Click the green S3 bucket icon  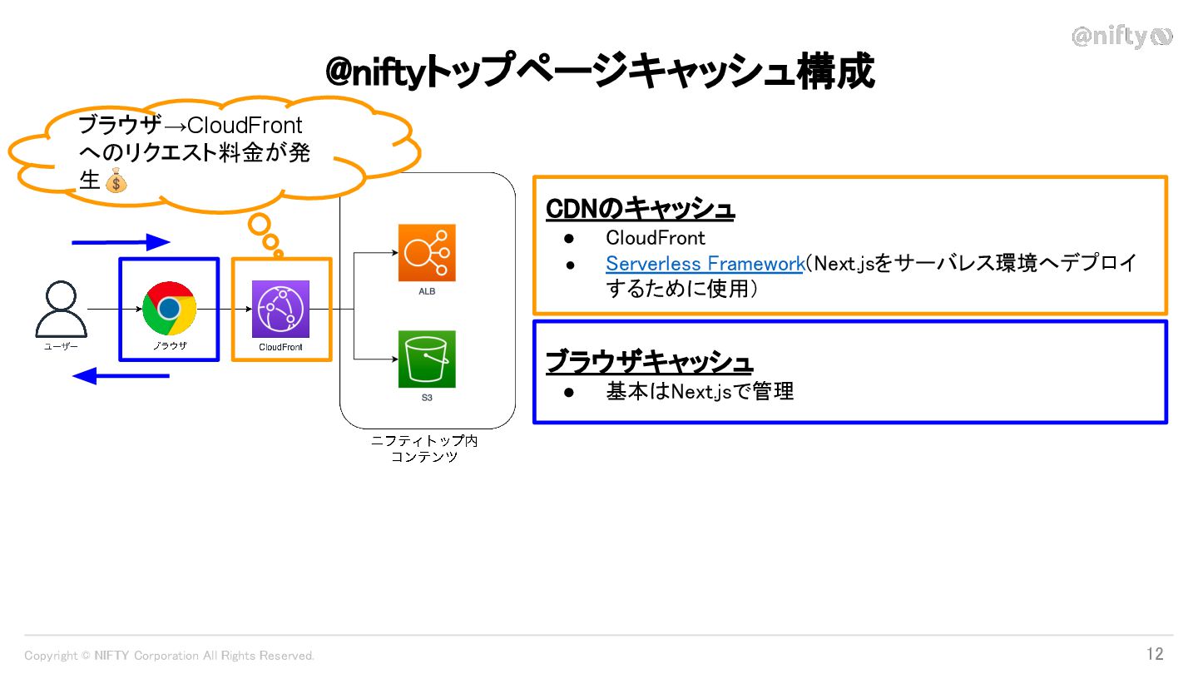(x=427, y=359)
